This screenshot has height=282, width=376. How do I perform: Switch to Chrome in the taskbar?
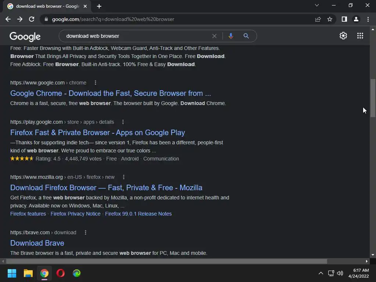[x=44, y=273]
